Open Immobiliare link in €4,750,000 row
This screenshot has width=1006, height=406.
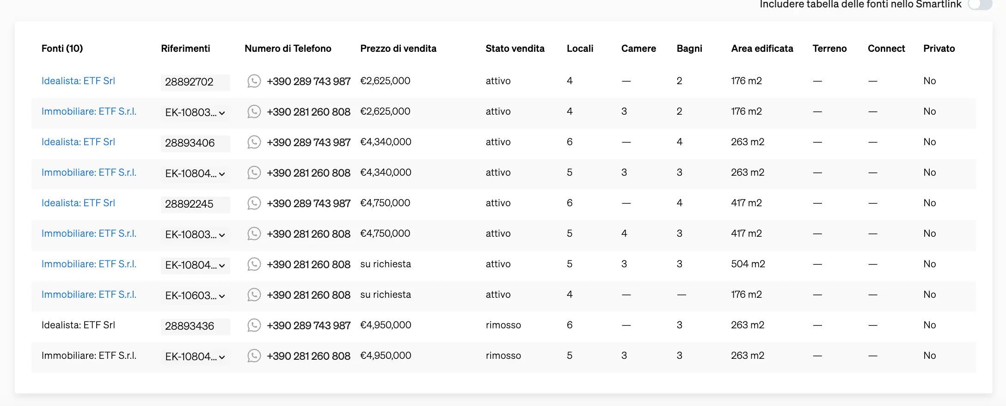[x=89, y=234]
